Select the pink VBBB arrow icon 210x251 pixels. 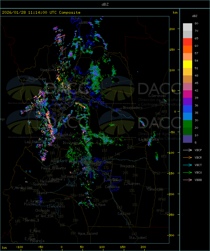188,180
